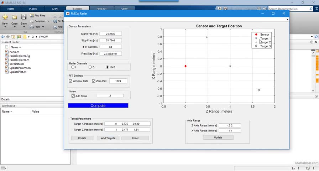Click the hann.m file icon
Viewport: 319px width, 171px height.
coord(7,52)
